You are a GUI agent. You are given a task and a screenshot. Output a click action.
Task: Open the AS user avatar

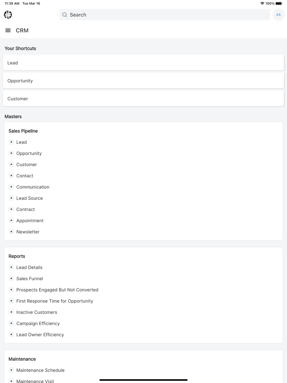pos(278,15)
